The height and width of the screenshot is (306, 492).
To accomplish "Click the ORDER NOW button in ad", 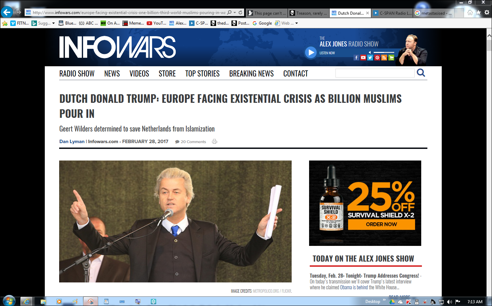I will pos(381,224).
